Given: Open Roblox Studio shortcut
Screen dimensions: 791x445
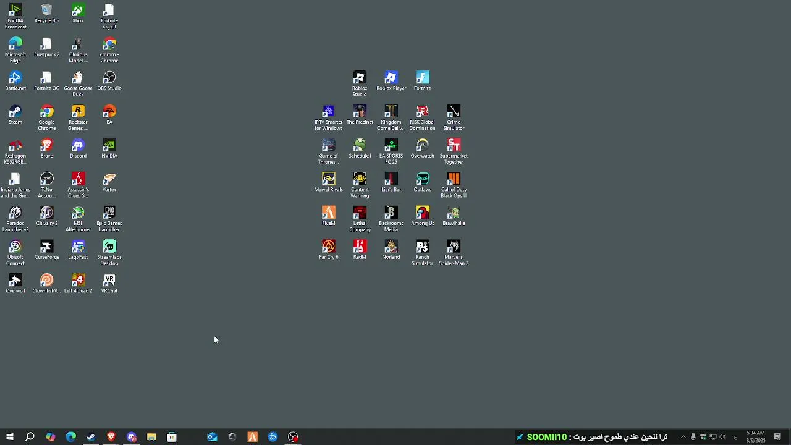Looking at the screenshot, I should coord(360,84).
